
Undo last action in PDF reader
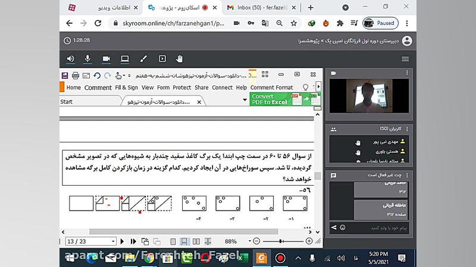(x=97, y=75)
